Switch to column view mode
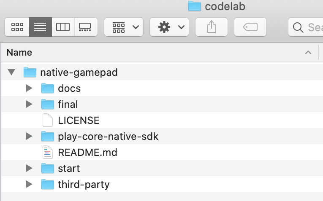 coord(63,27)
